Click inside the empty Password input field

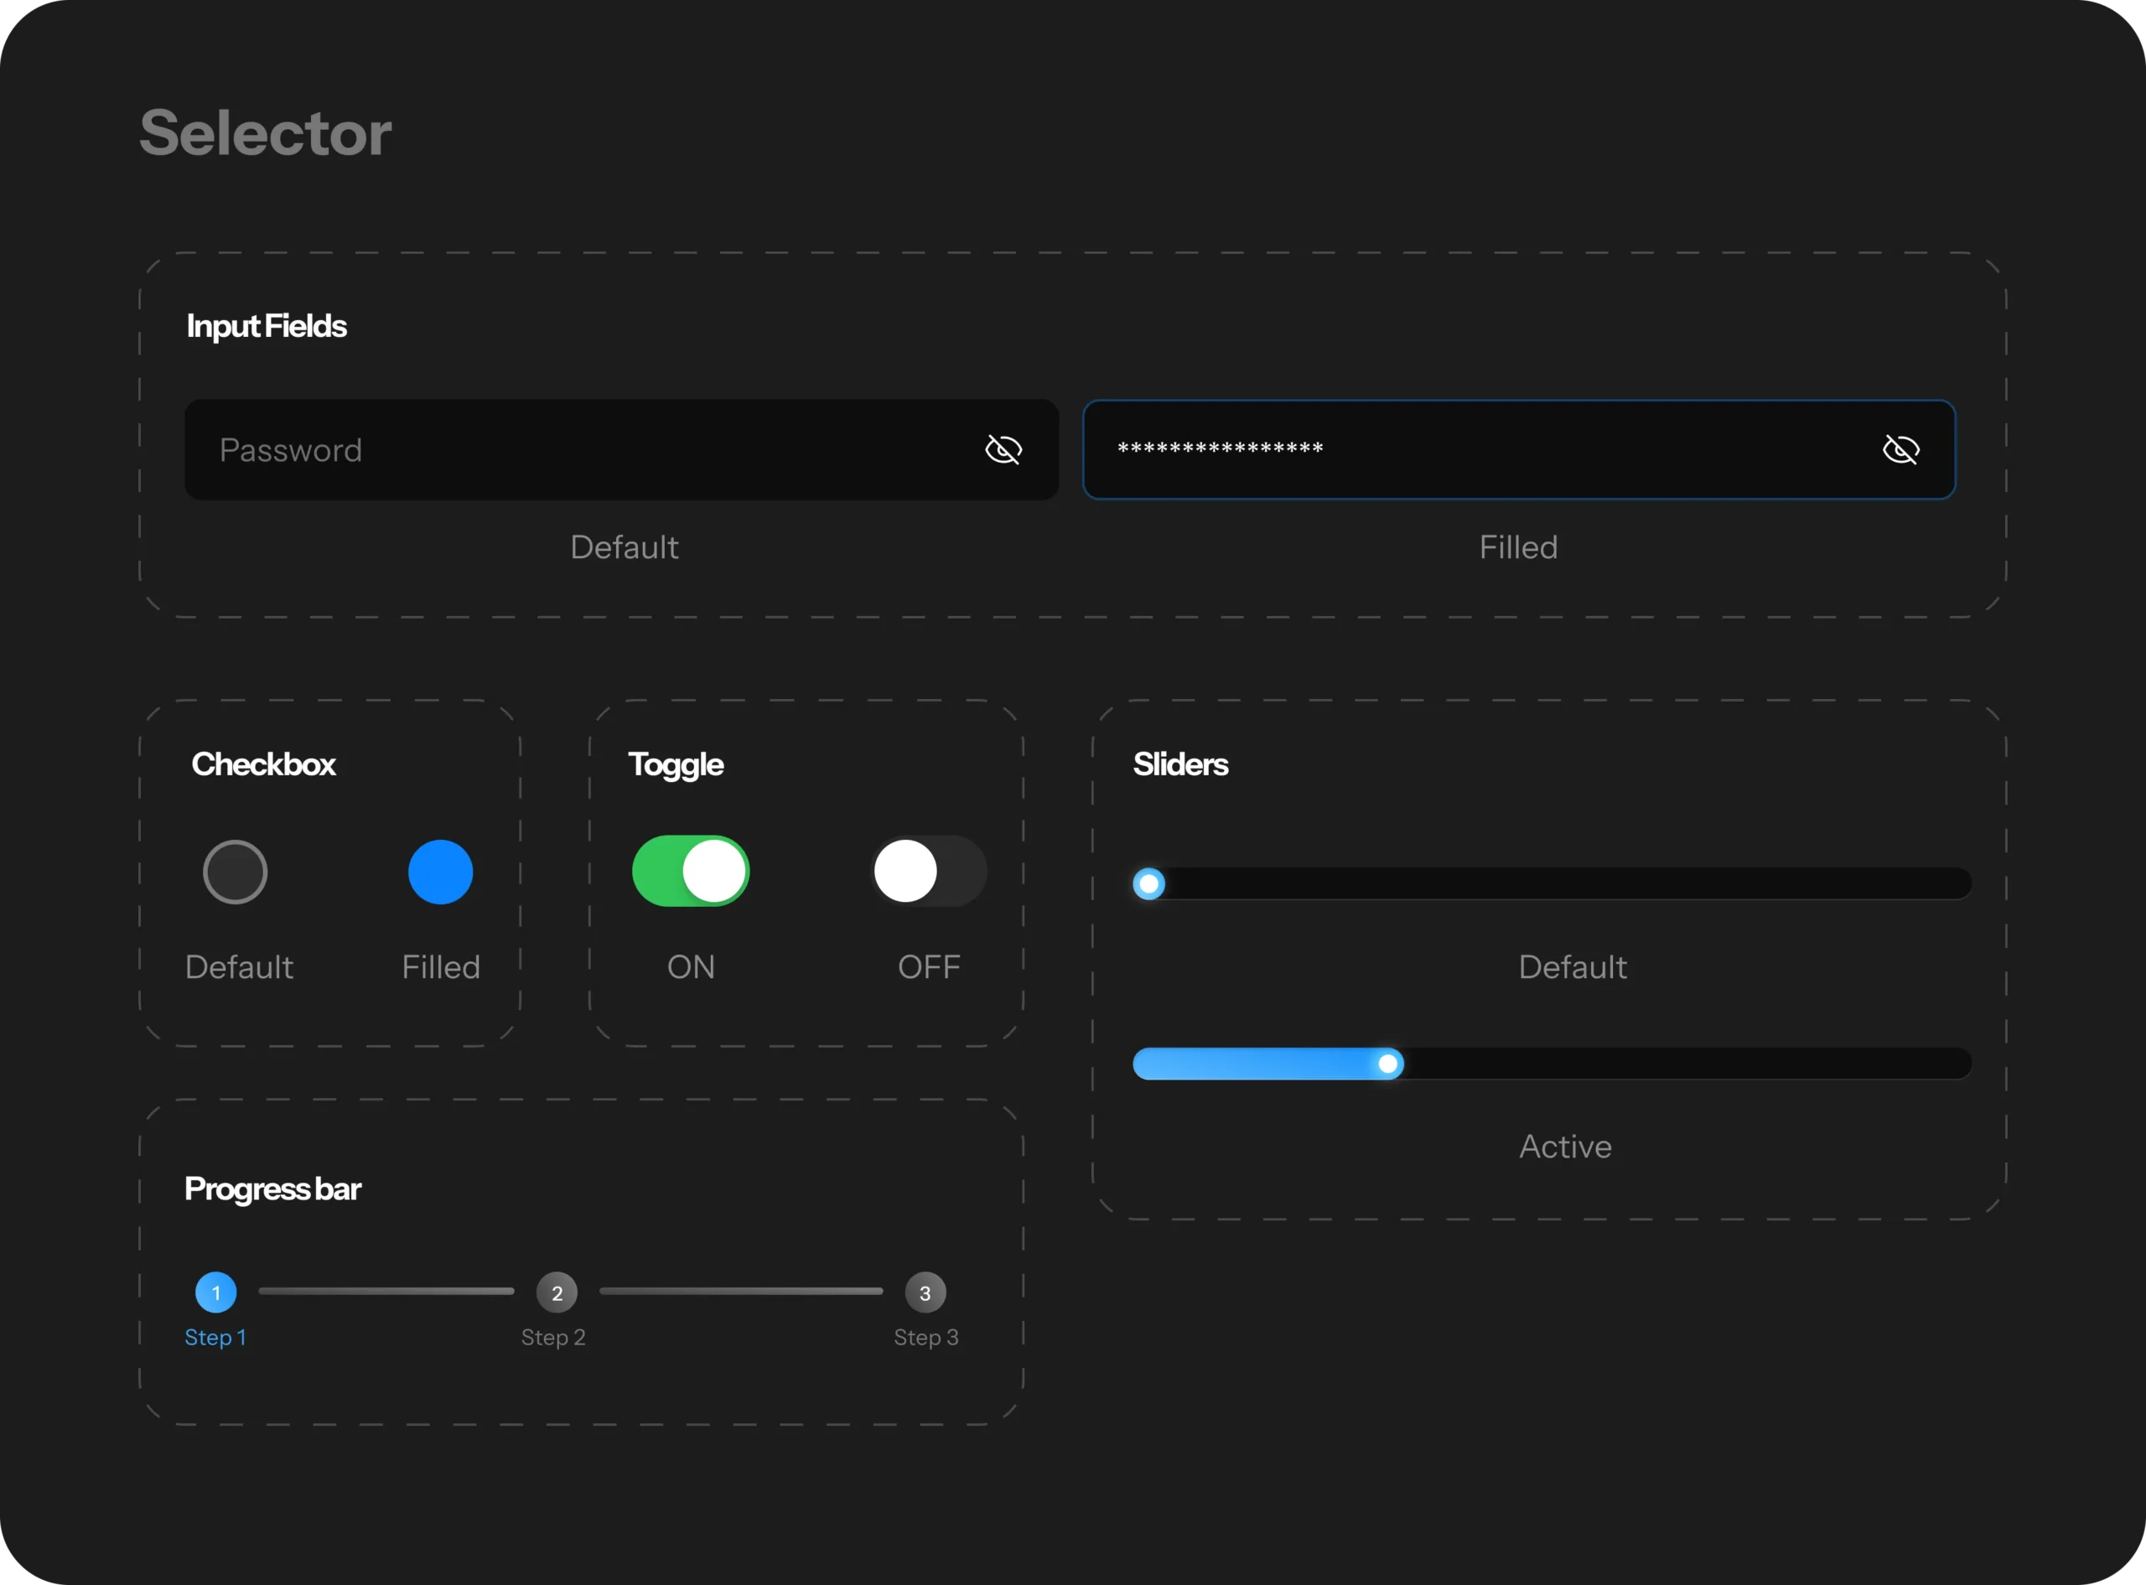click(x=576, y=450)
